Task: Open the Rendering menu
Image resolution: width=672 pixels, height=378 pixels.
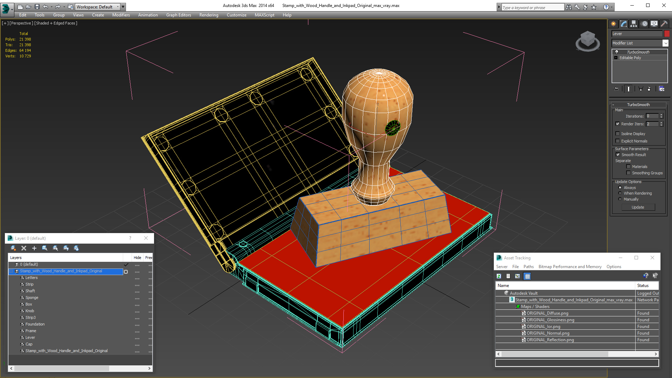Action: (209, 15)
